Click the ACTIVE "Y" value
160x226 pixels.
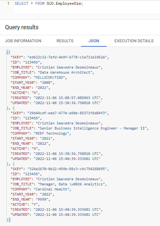click(x=35, y=204)
